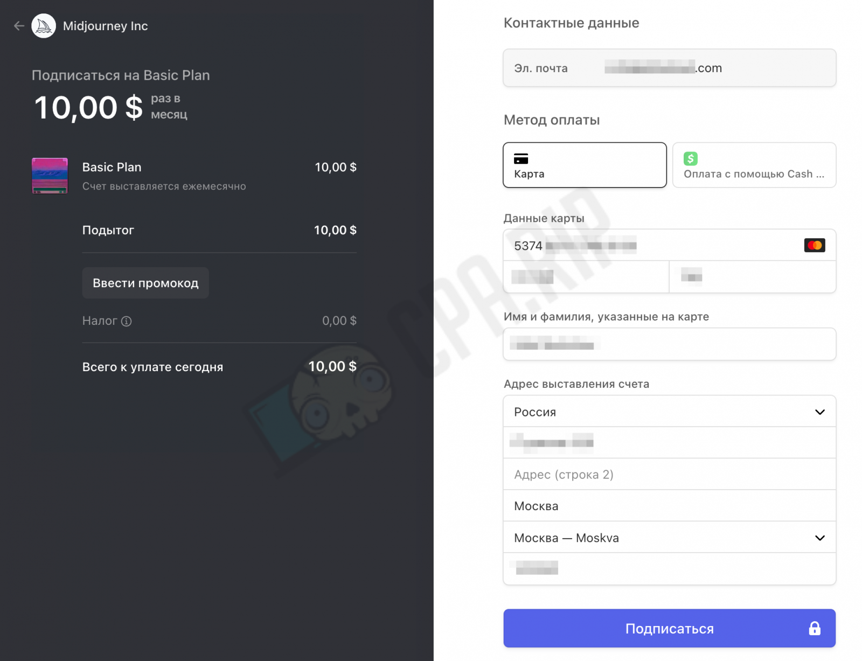
Task: Click the tax info icon
Action: point(127,322)
